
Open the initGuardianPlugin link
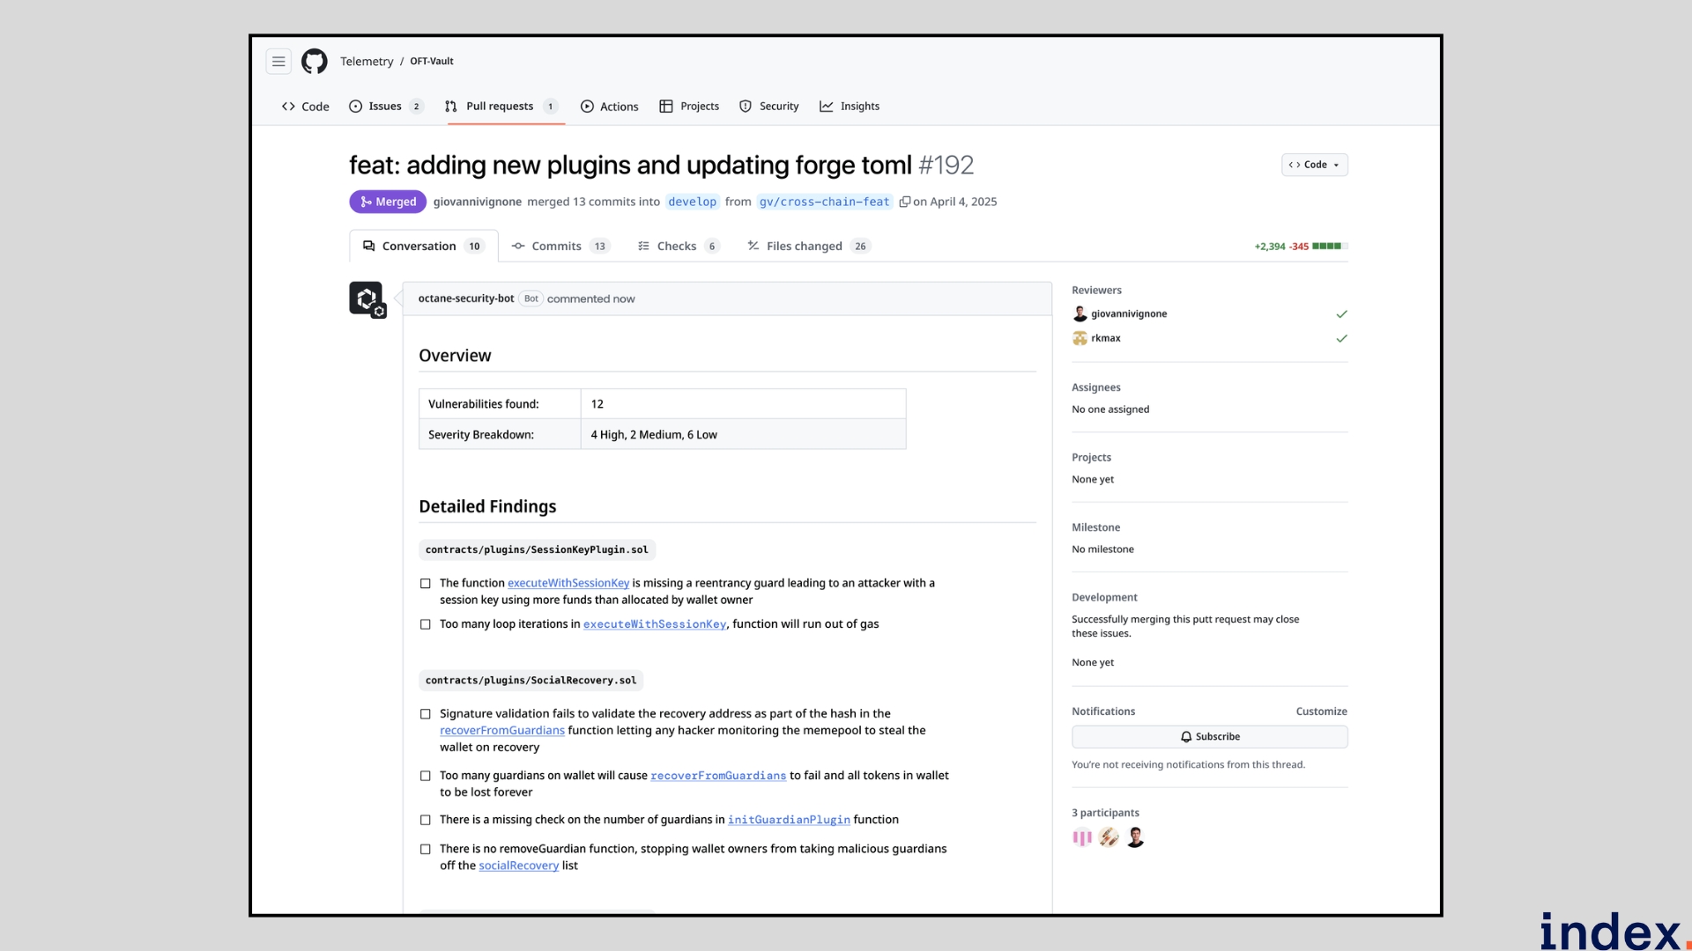tap(789, 820)
